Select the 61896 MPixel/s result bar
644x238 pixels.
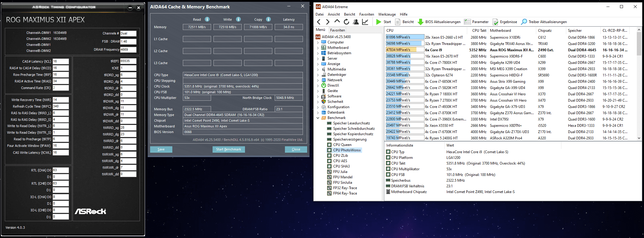coord(405,37)
